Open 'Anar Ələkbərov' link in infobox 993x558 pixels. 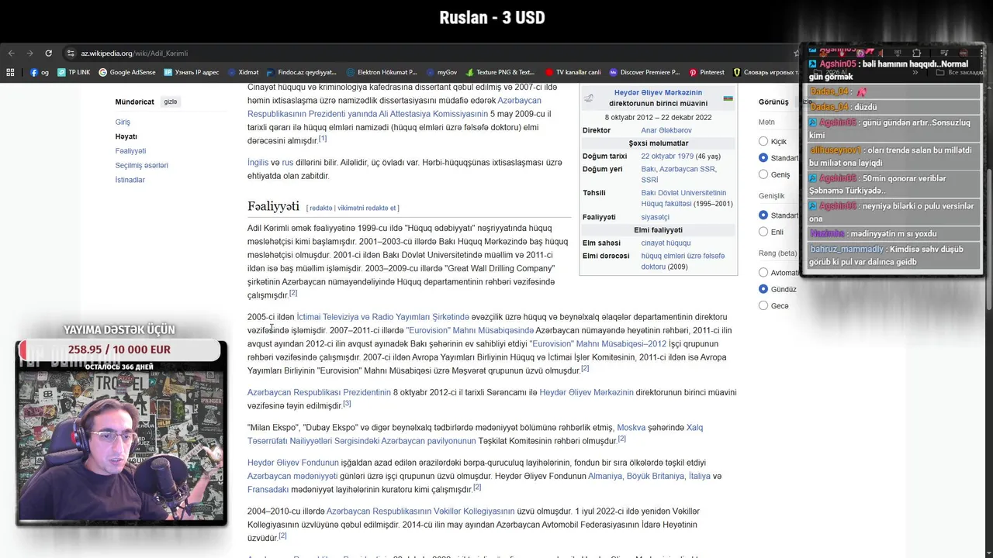(666, 130)
